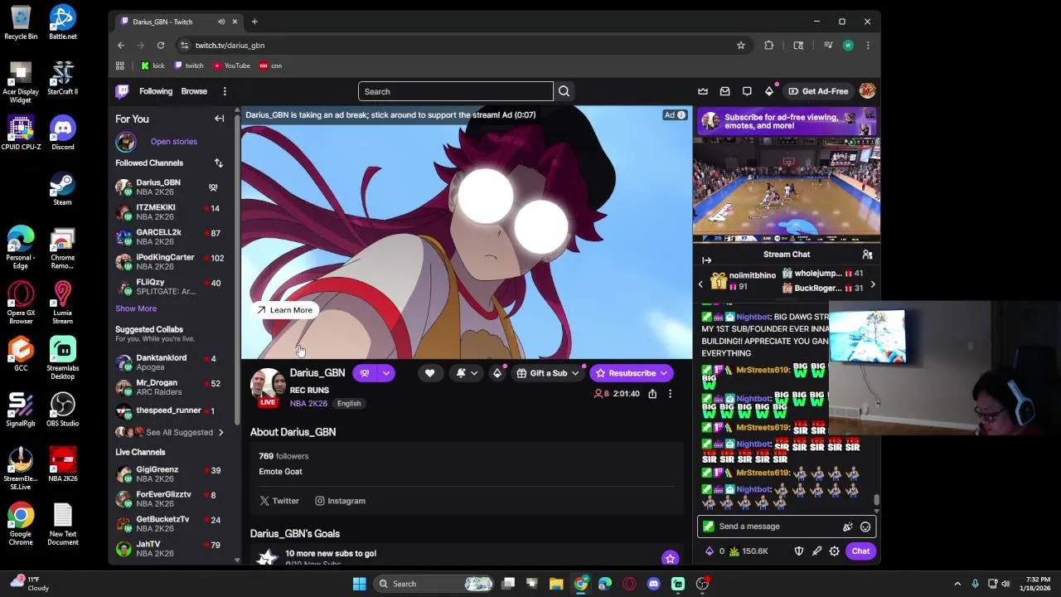Screen dimensions: 1061x597
Task: Open the cnn bookmark
Action: tap(270, 66)
